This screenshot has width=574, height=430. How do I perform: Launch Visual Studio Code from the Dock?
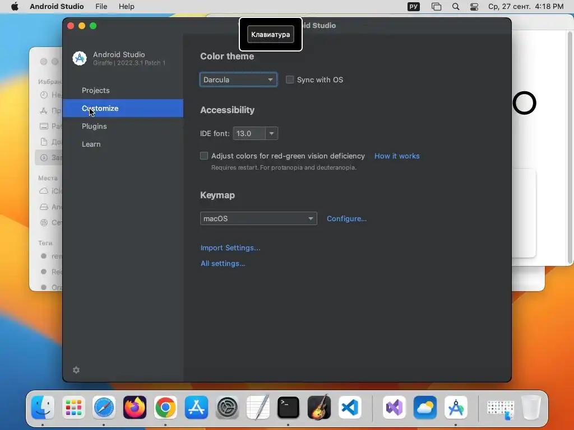pyautogui.click(x=350, y=407)
